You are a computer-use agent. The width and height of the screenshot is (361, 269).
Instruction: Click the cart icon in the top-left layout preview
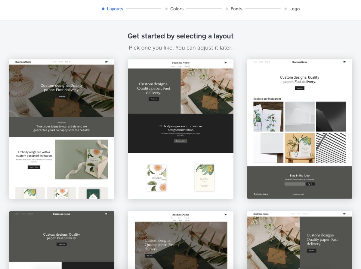coord(106,62)
